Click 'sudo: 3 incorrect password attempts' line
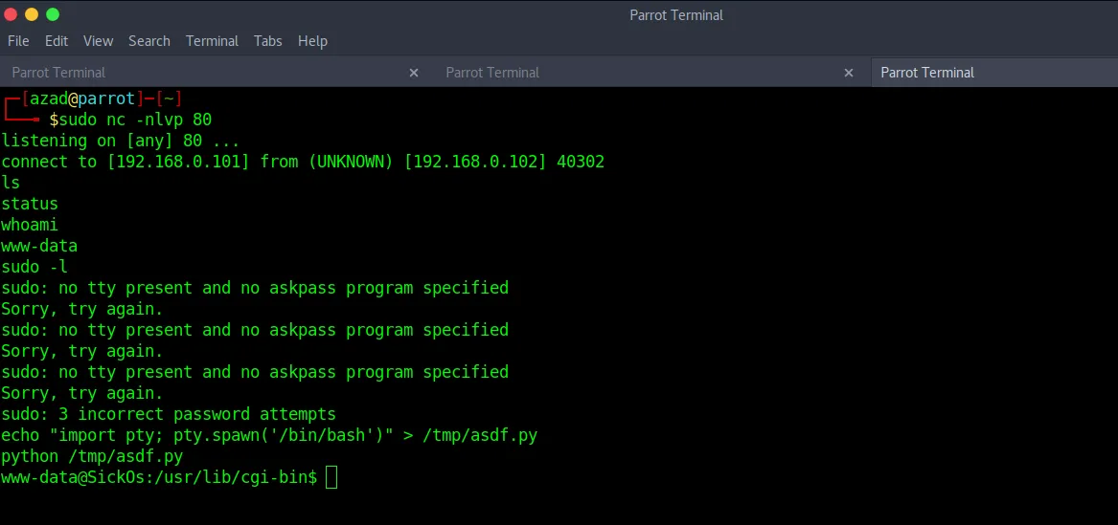 (169, 414)
